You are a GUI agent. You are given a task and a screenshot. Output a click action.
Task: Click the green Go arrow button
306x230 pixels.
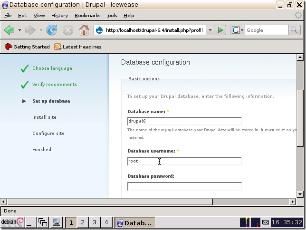coord(220,30)
